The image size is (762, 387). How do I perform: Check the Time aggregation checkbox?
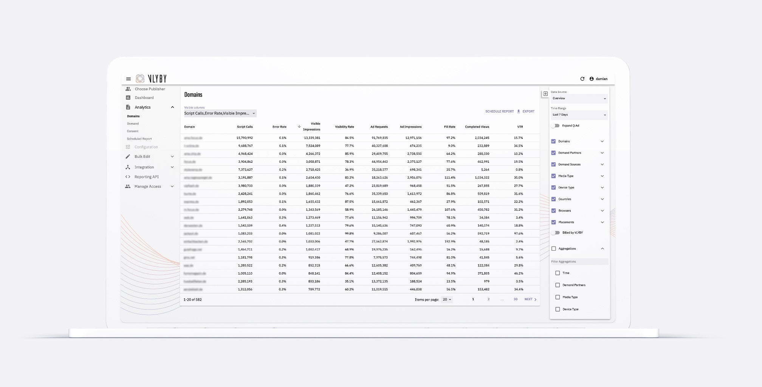(x=558, y=273)
